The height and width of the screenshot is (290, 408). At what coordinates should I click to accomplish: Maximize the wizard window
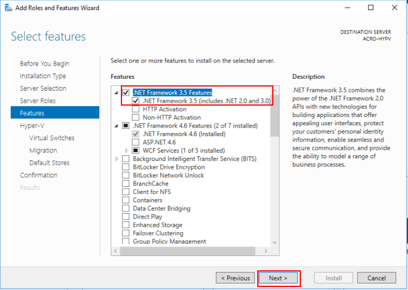(370, 8)
